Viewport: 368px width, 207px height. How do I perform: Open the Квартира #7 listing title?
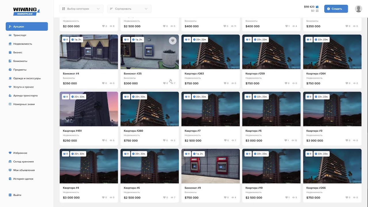click(193, 131)
